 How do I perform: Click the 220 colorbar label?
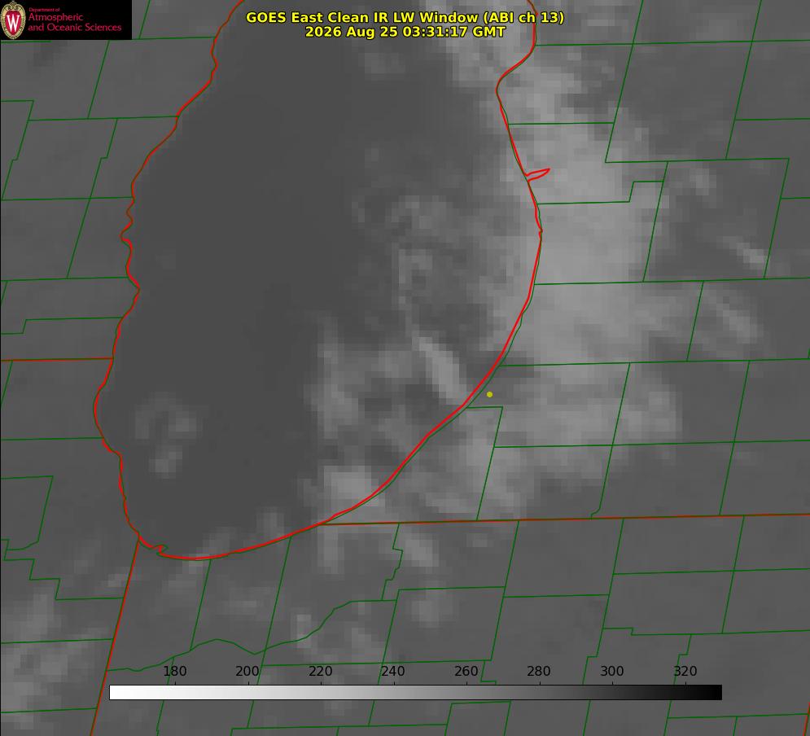point(320,671)
